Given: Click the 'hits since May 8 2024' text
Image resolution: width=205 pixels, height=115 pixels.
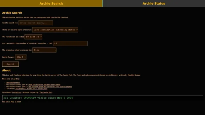Looking at the screenshot, I should click(x=12, y=102).
